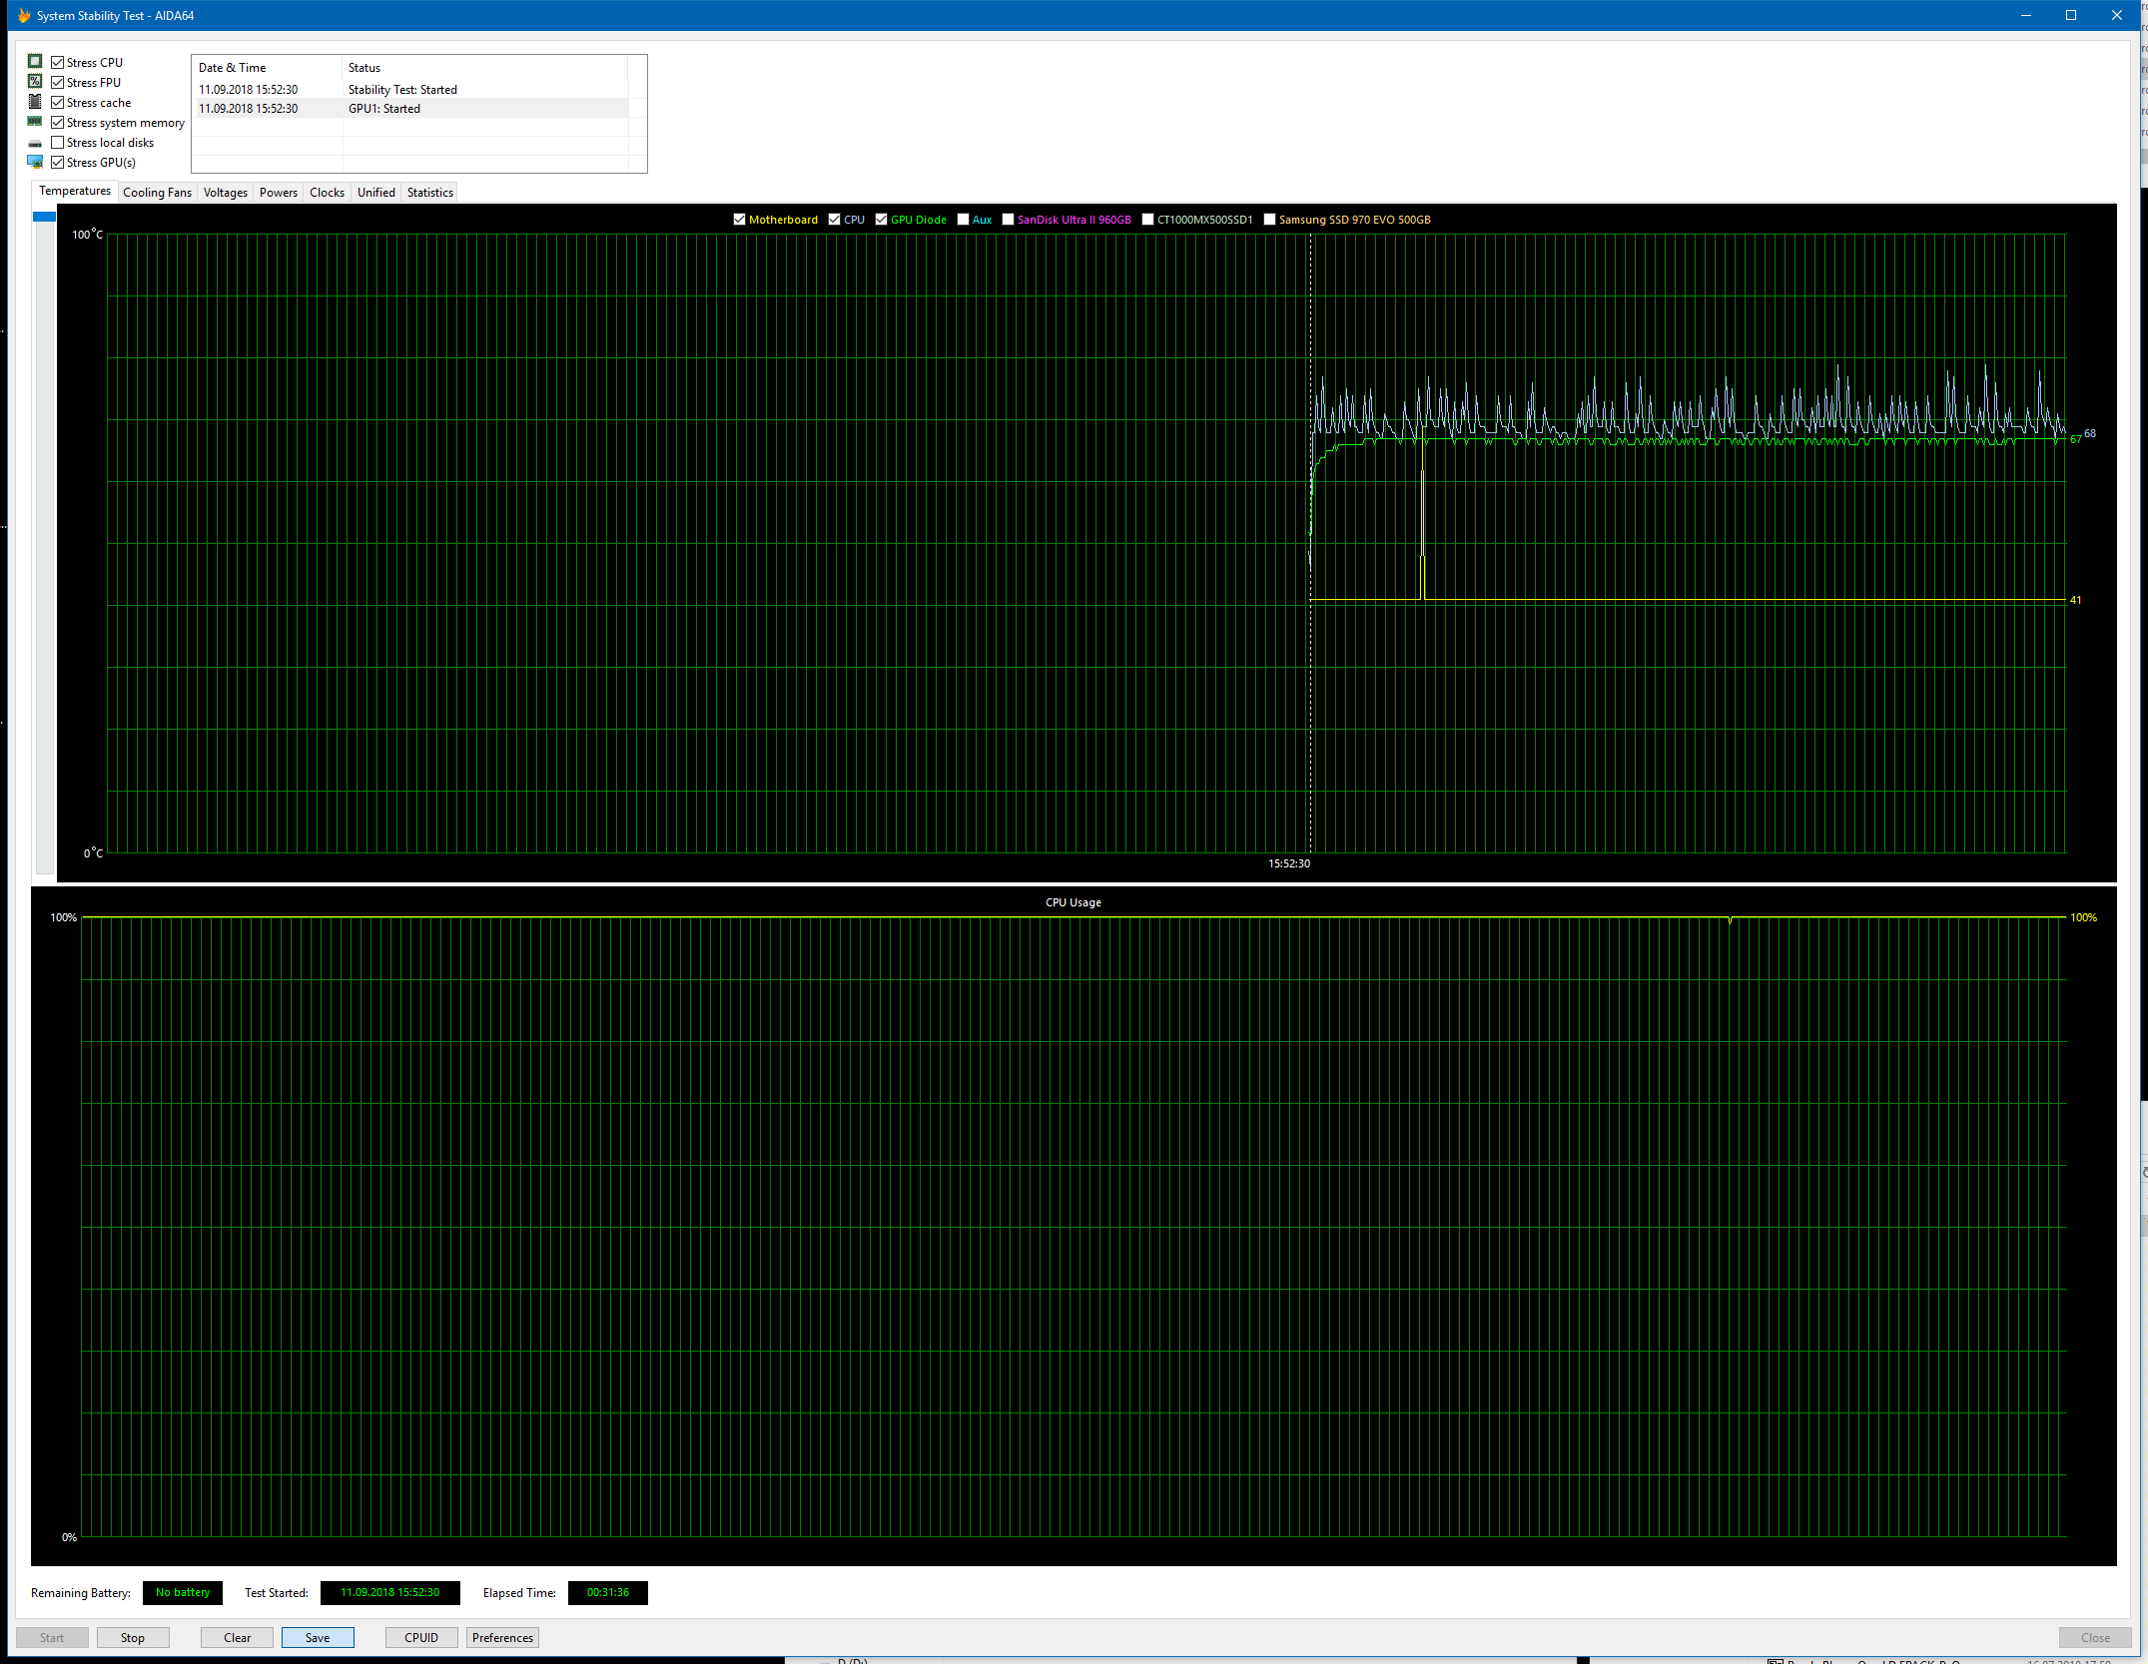
Task: Click the RAM module icon beside Stress system memory
Action: click(35, 121)
